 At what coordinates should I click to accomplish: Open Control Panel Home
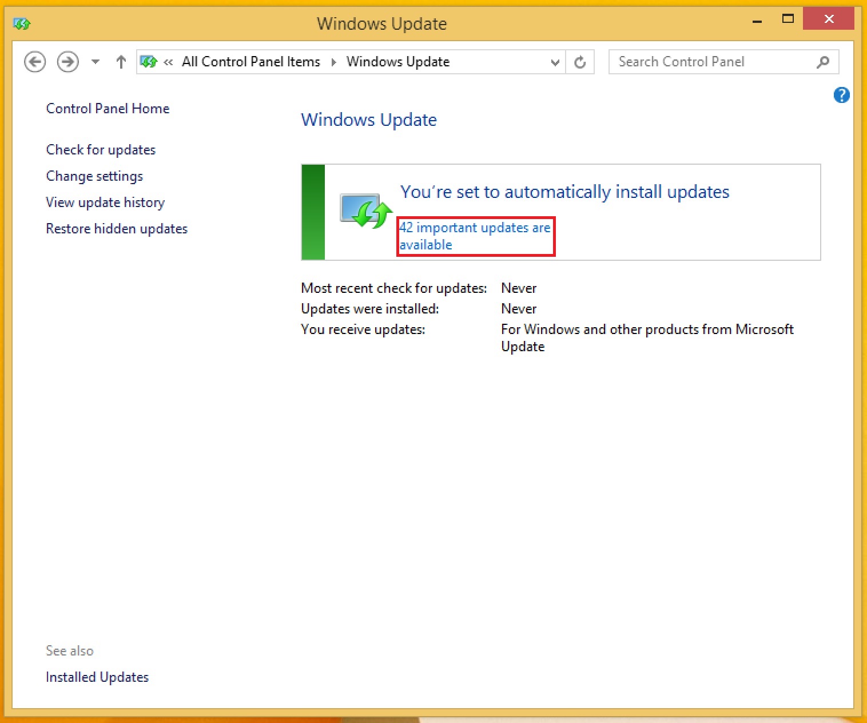click(x=108, y=109)
